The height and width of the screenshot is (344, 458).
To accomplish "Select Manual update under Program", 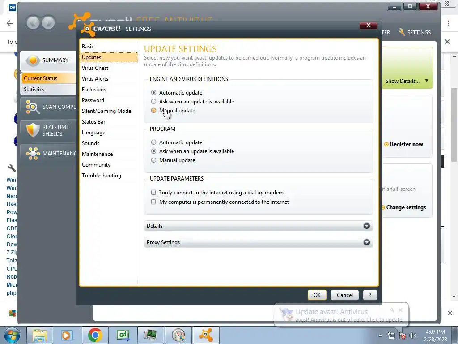I will [153, 160].
